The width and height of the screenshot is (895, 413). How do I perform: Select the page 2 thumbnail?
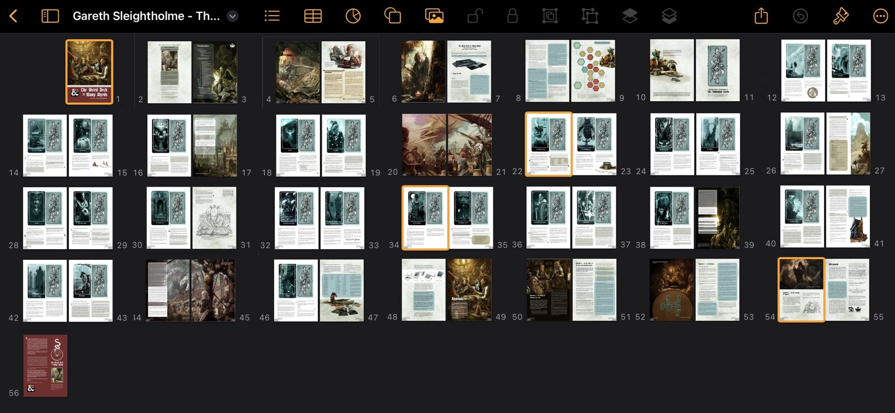click(169, 72)
